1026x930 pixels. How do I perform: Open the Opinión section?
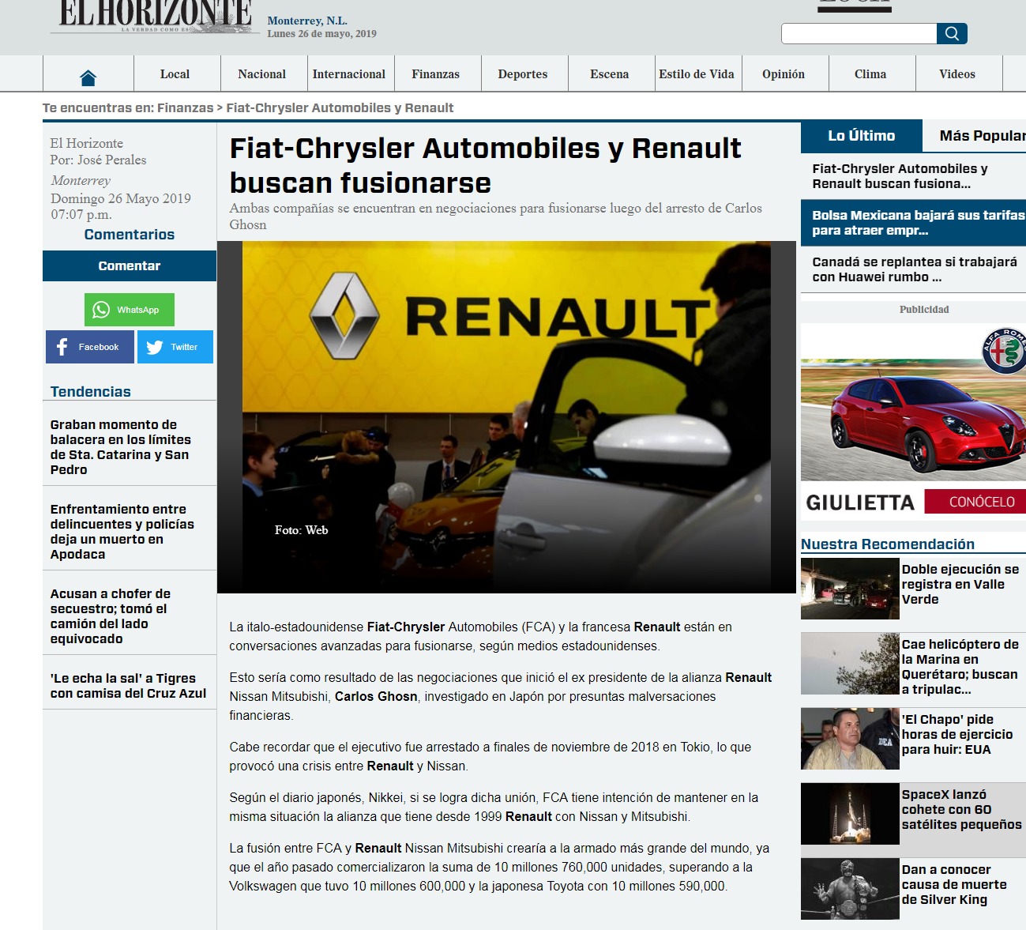784,73
